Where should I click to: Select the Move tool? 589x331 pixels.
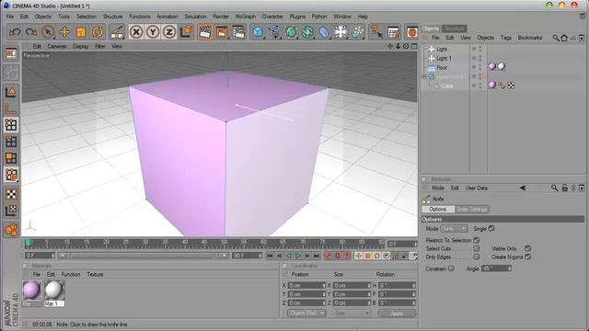pos(64,32)
